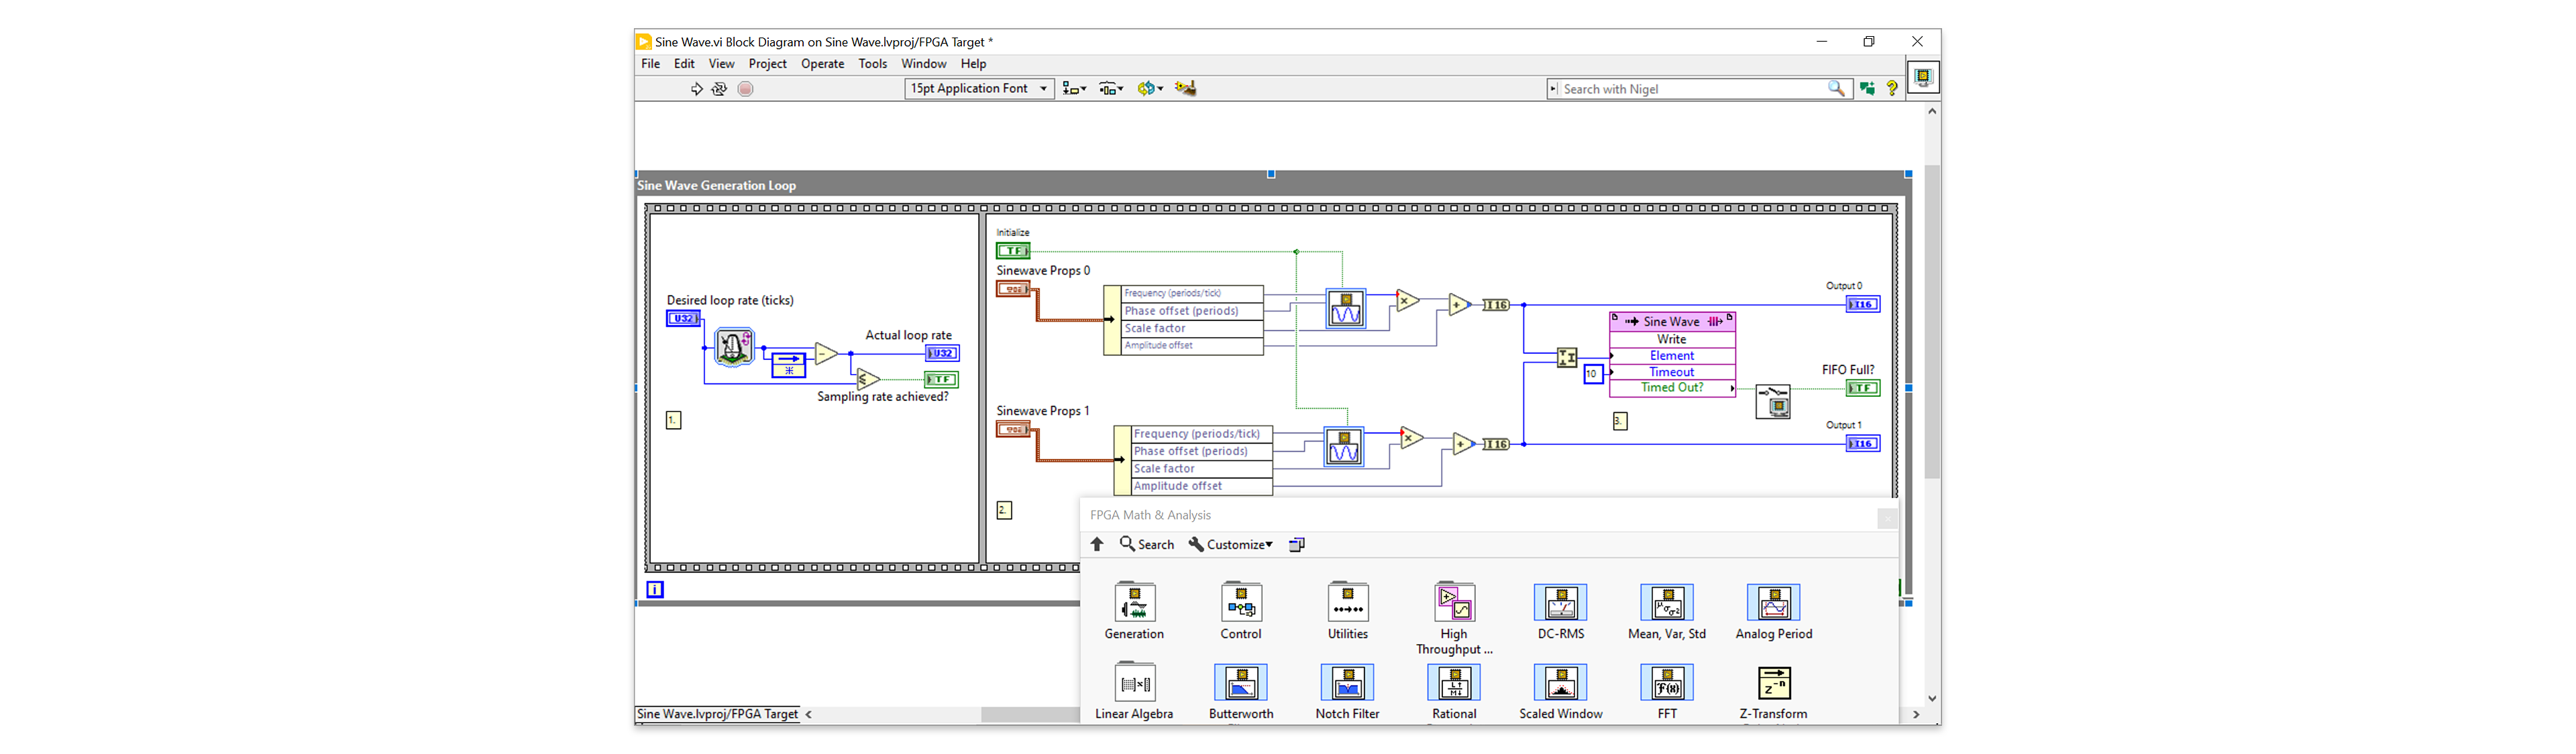Click the Show Context Help question mark
2576x754 pixels.
click(x=1892, y=89)
